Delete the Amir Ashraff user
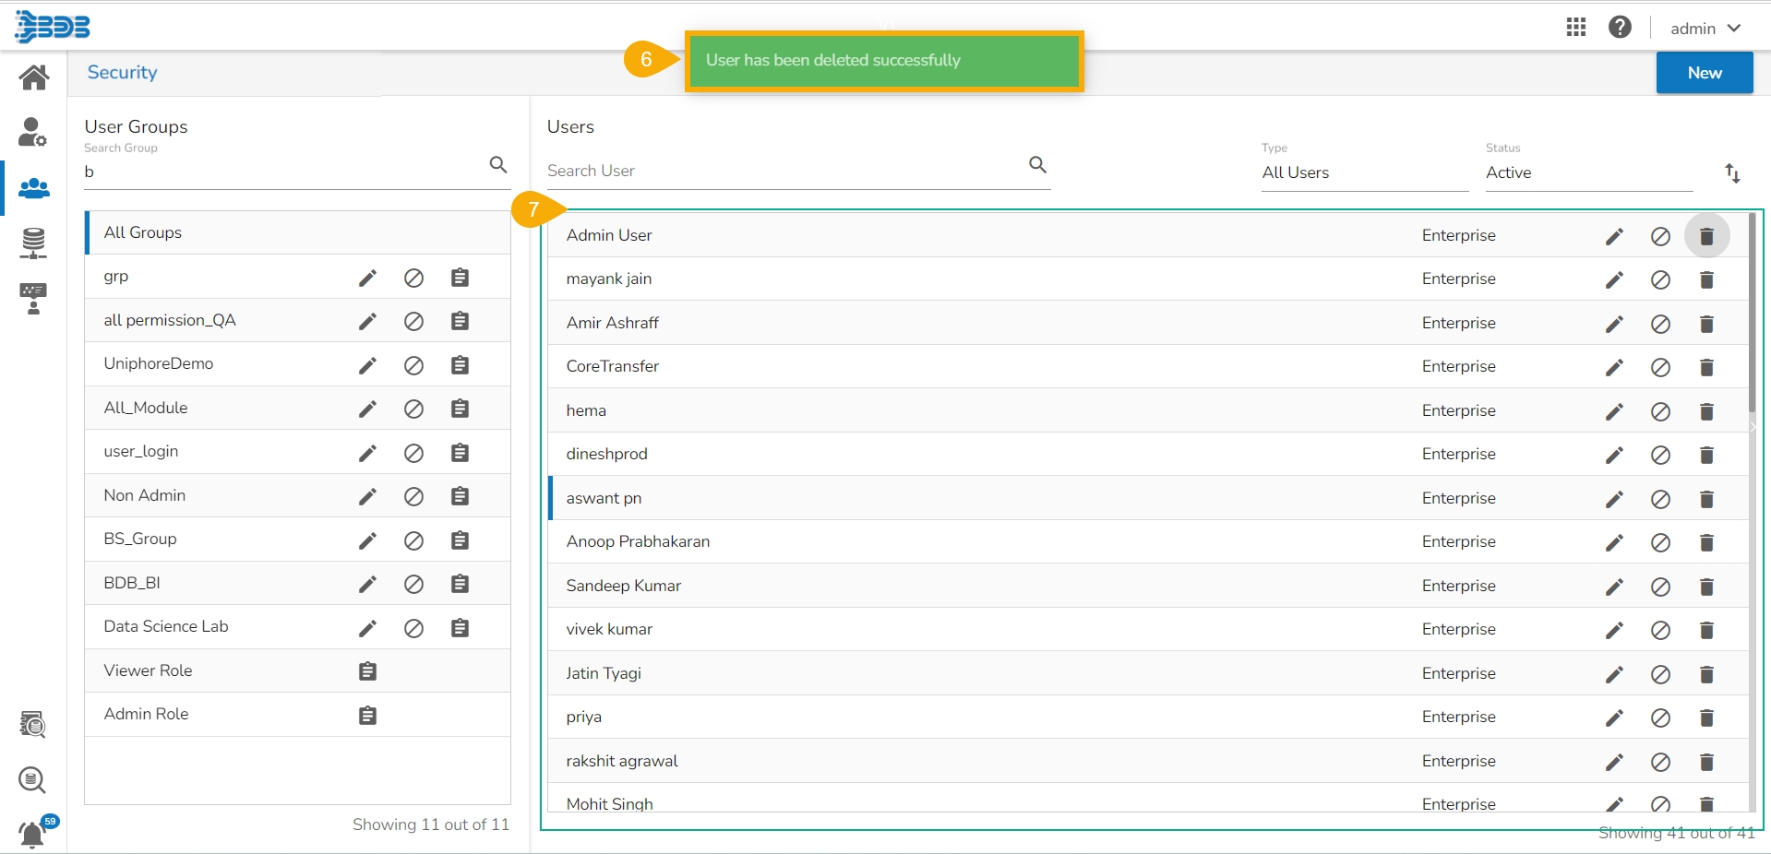The width and height of the screenshot is (1771, 854). [x=1706, y=324]
